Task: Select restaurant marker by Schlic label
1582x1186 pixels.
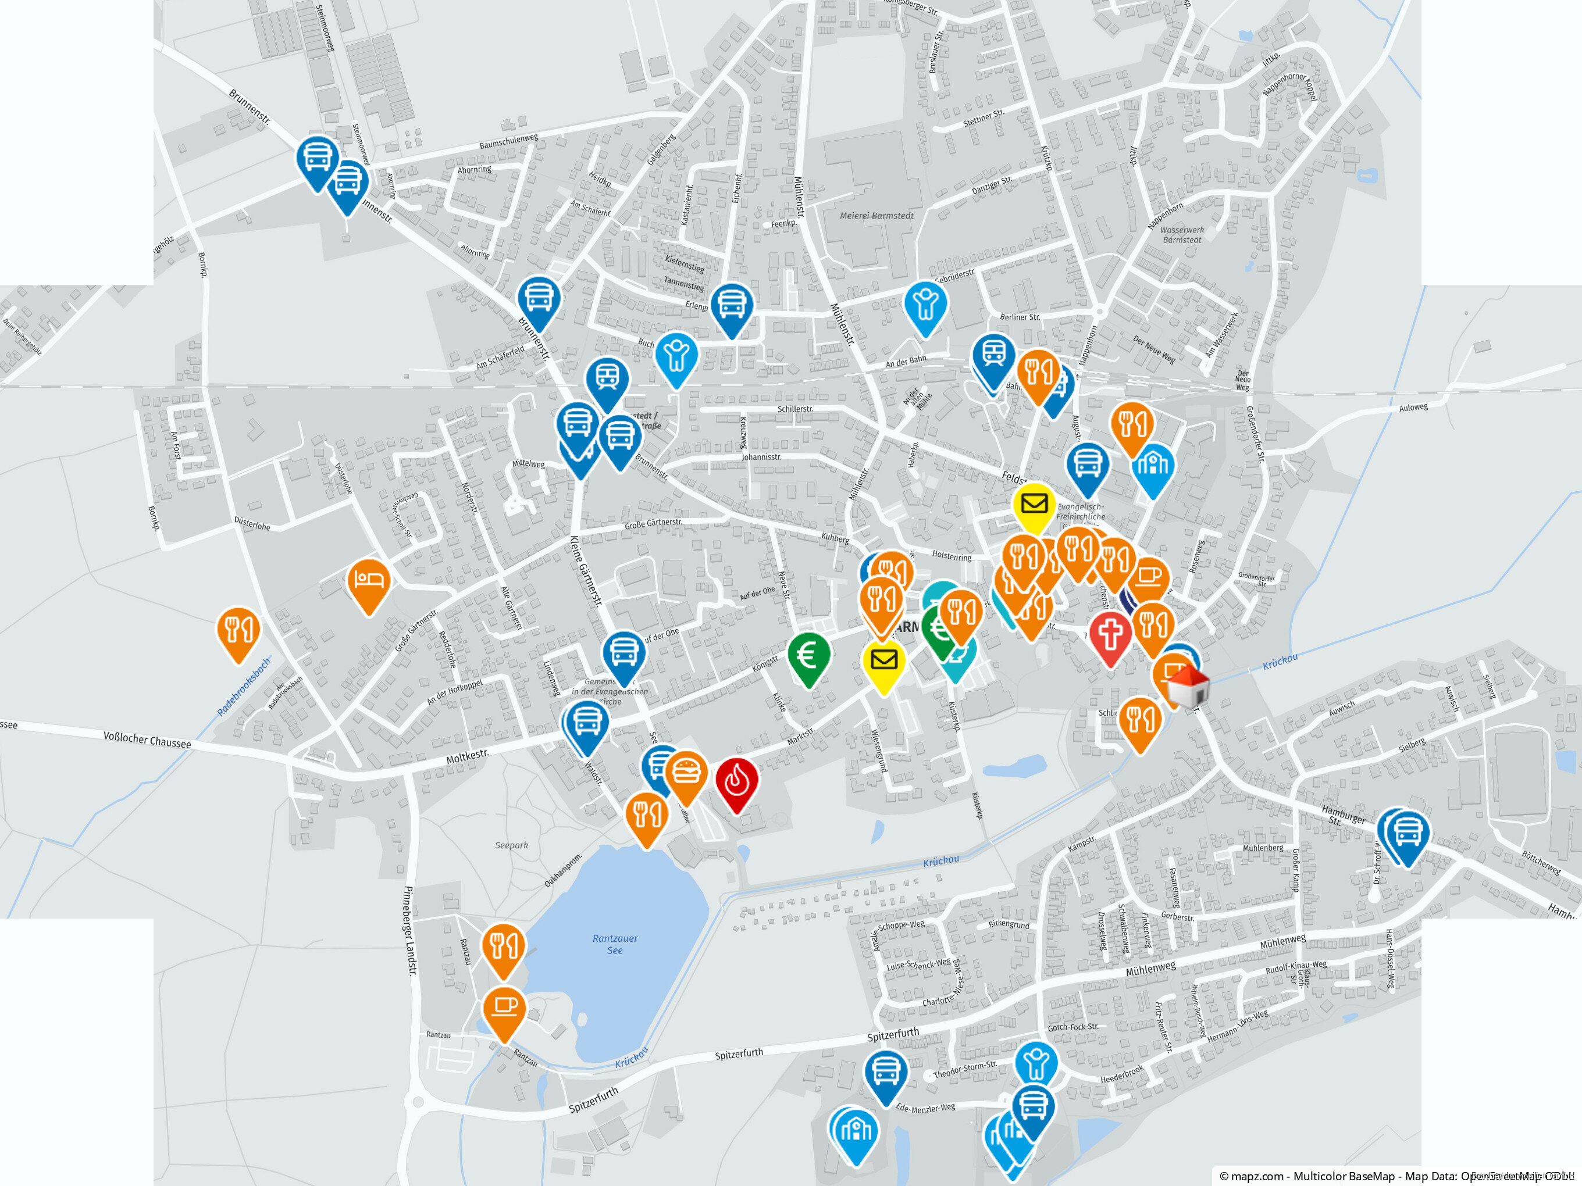Action: pos(1139,725)
